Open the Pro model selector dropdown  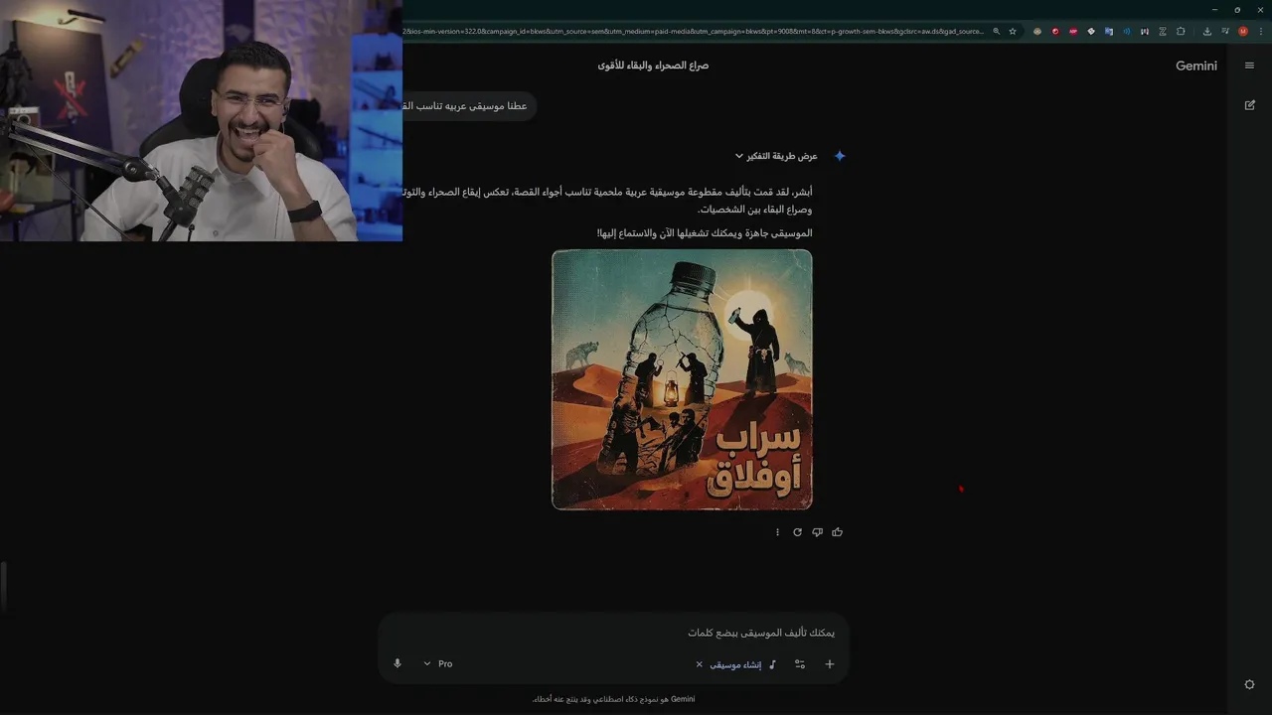(x=437, y=663)
